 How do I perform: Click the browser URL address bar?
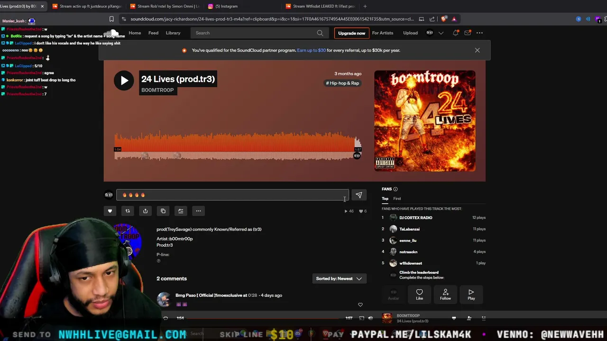[x=272, y=19]
